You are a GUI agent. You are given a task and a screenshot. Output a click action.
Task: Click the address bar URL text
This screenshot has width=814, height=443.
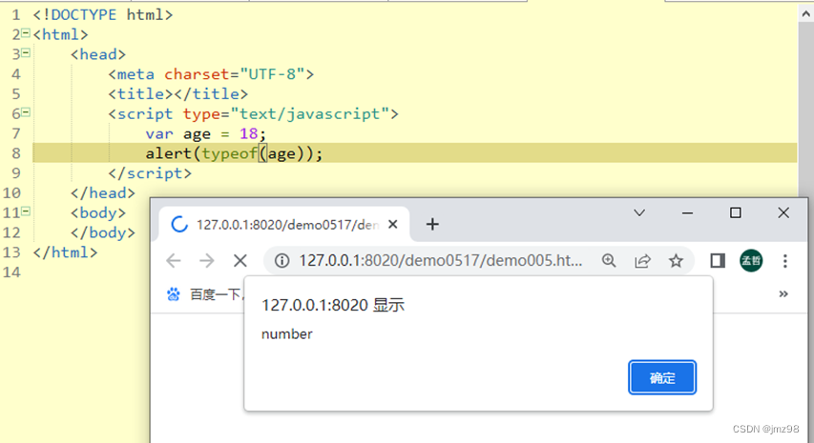coord(440,260)
